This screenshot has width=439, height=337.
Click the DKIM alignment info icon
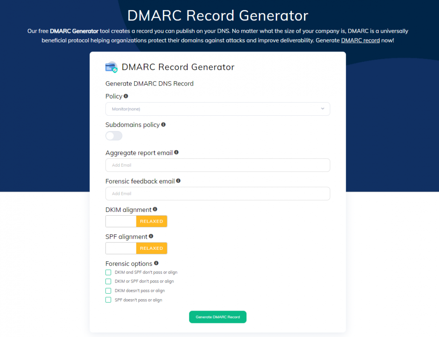(155, 209)
